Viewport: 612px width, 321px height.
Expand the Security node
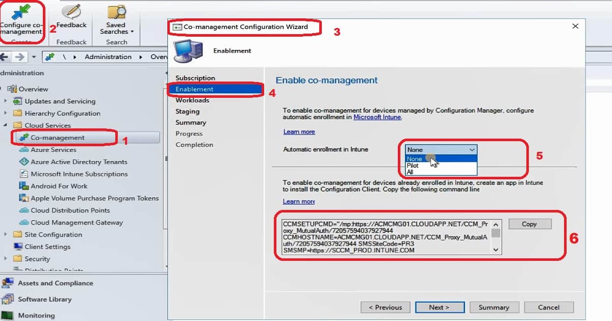pos(6,259)
